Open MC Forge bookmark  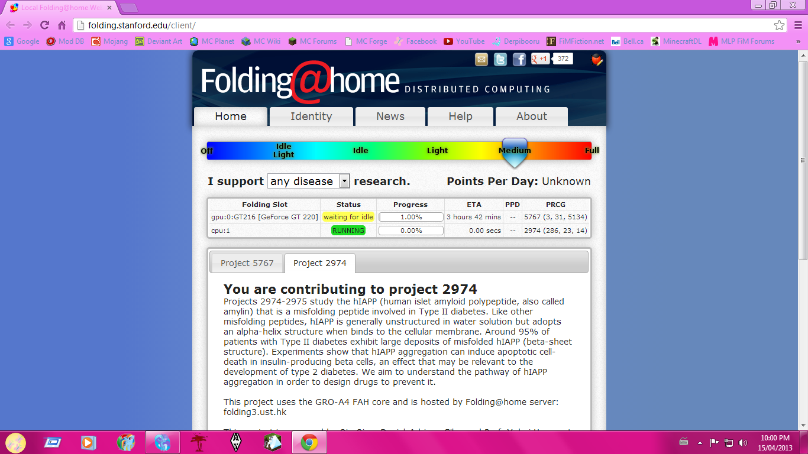pyautogui.click(x=366, y=41)
